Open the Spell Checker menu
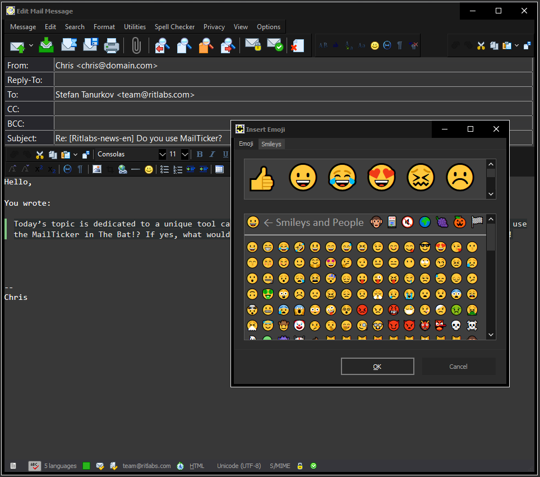This screenshot has width=540, height=477. [x=174, y=27]
